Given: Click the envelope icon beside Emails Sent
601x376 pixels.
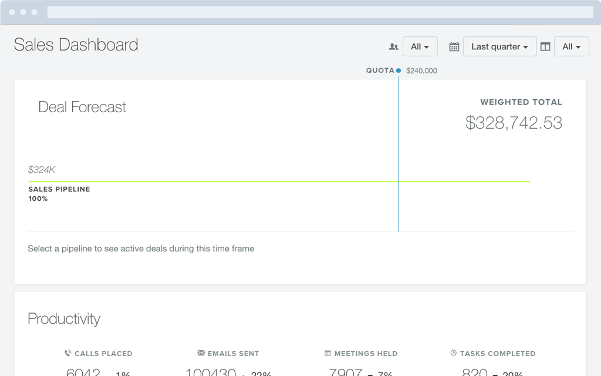Looking at the screenshot, I should (x=201, y=353).
